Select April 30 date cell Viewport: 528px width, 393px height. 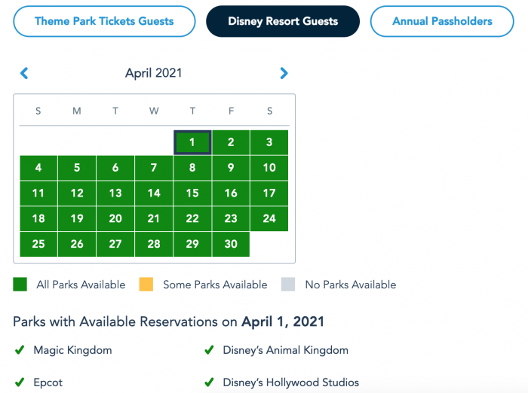click(x=231, y=244)
